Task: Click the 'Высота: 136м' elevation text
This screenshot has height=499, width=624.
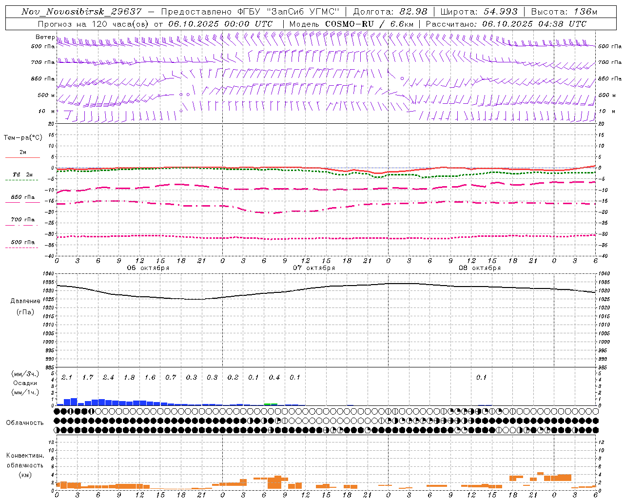Action: (x=564, y=12)
